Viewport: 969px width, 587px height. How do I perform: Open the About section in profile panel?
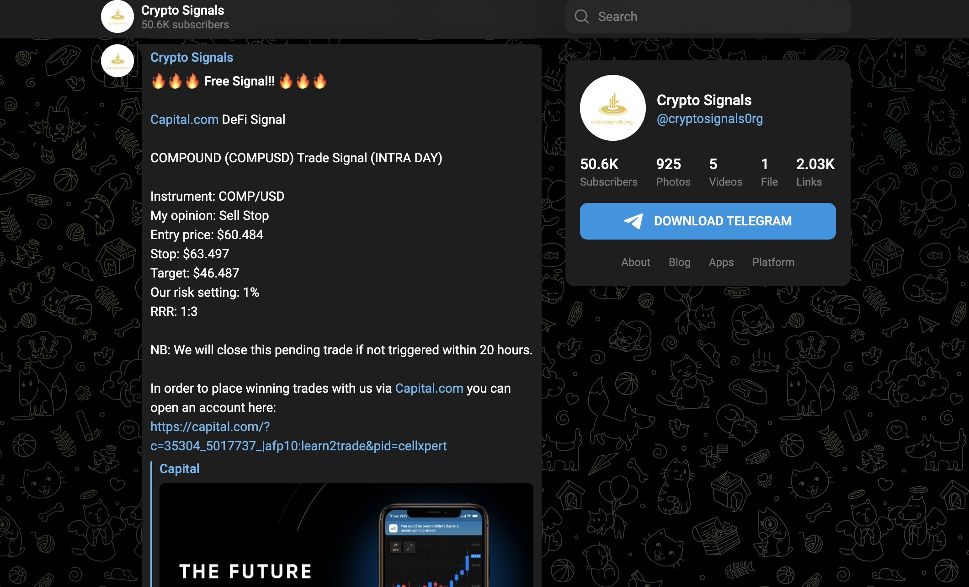point(635,261)
